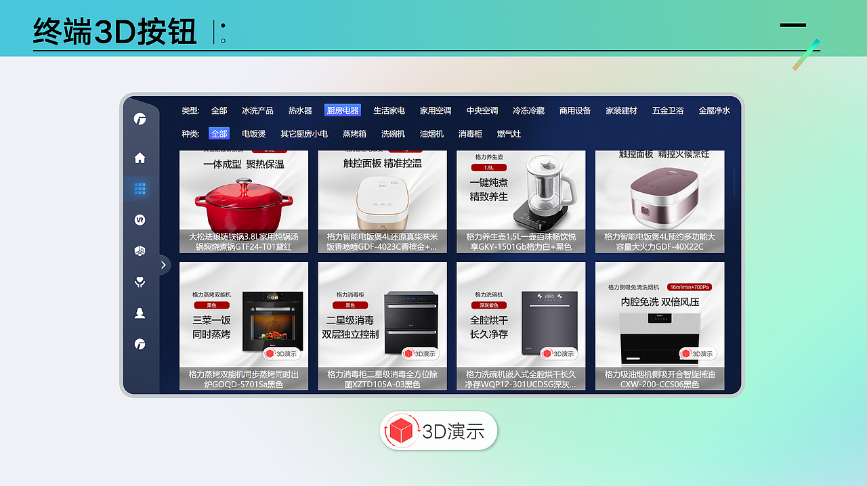The height and width of the screenshot is (486, 867).
Task: Click the 种类: label
Action: point(190,133)
